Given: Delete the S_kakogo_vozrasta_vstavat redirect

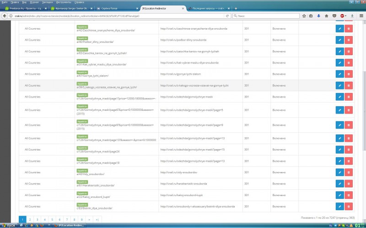Looking at the screenshot, I should click(349, 85).
